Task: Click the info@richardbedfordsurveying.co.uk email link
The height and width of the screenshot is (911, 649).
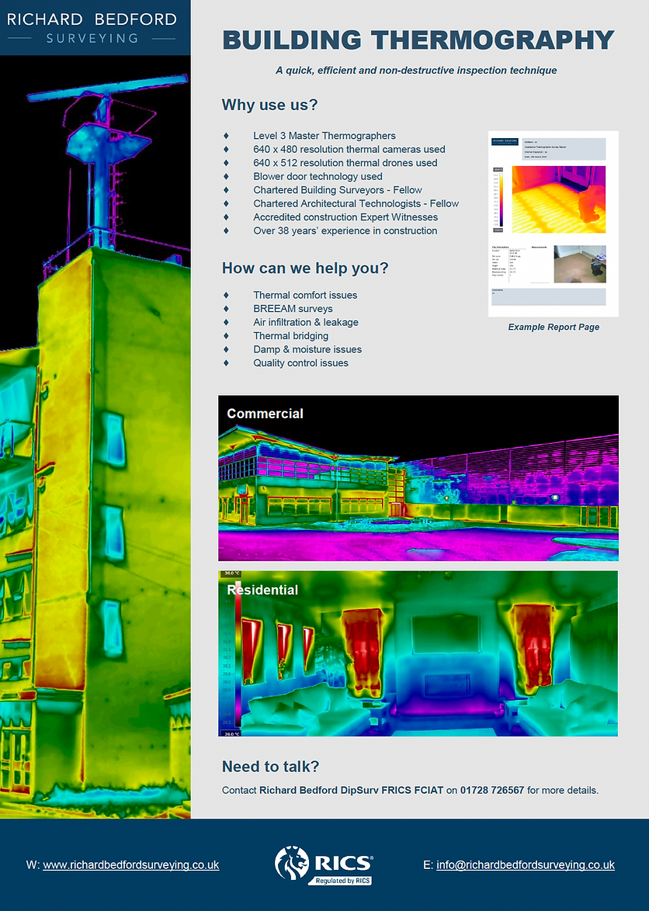Action: click(x=526, y=865)
